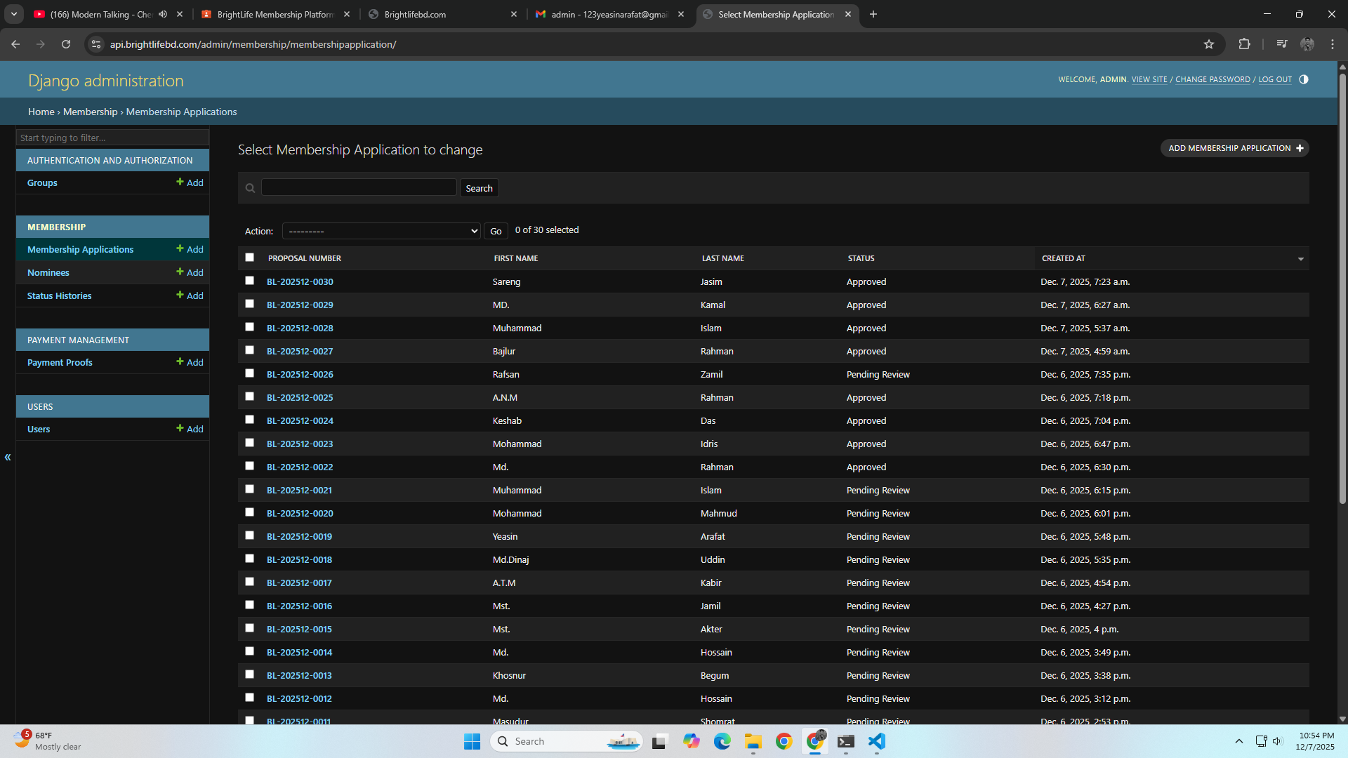Tick the checkbox for BL-202512-0030
The height and width of the screenshot is (758, 1348).
click(x=249, y=281)
